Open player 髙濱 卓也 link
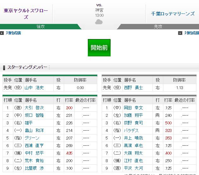Image resolution: width=199 pixels, height=175 pixels. 133,145
